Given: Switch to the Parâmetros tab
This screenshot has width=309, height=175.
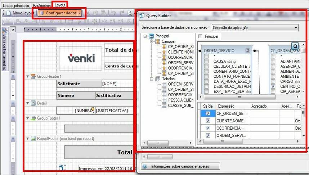Looking at the screenshot, I should (42, 5).
